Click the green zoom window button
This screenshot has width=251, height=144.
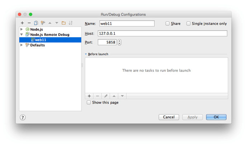pyautogui.click(x=30, y=14)
